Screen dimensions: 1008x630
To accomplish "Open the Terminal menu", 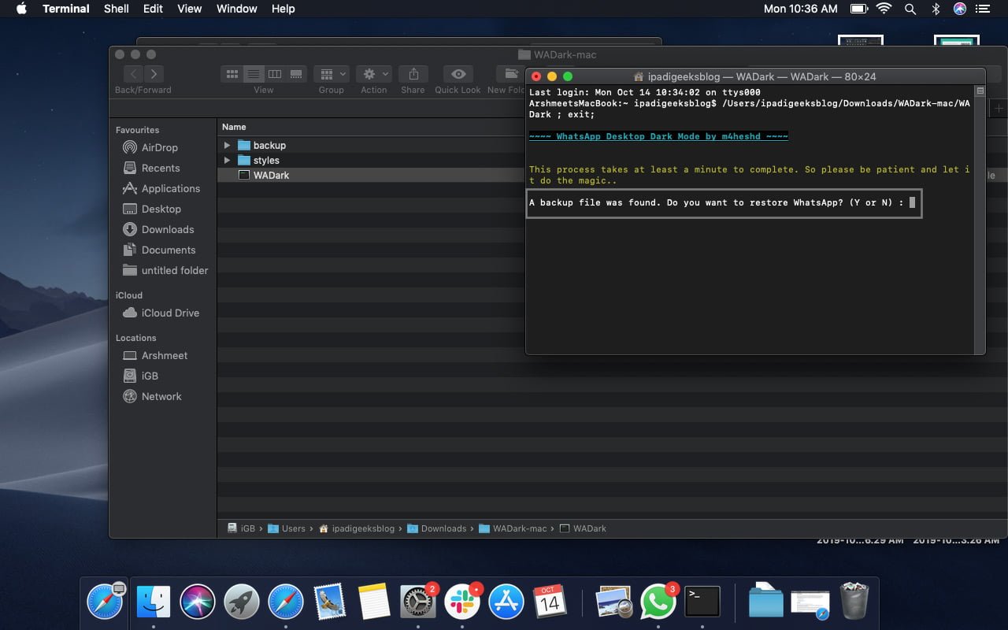I will [66, 9].
